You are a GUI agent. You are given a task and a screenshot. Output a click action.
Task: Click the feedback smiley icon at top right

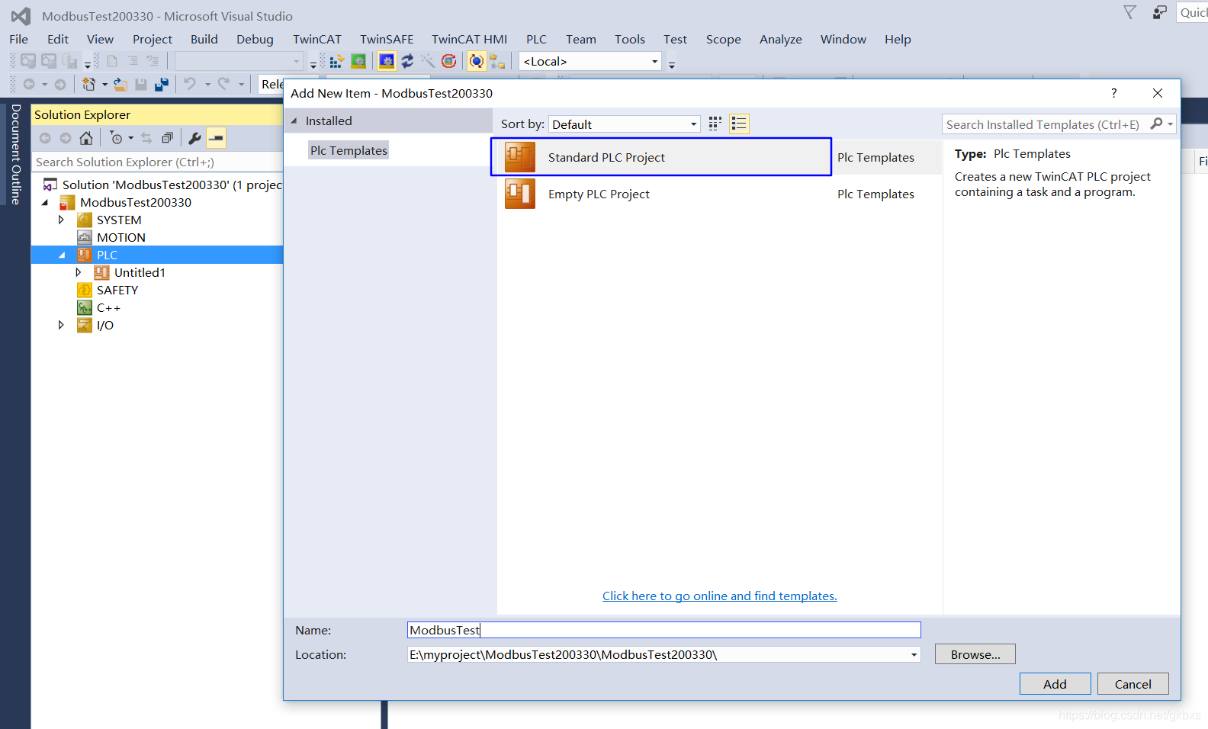[x=1159, y=12]
